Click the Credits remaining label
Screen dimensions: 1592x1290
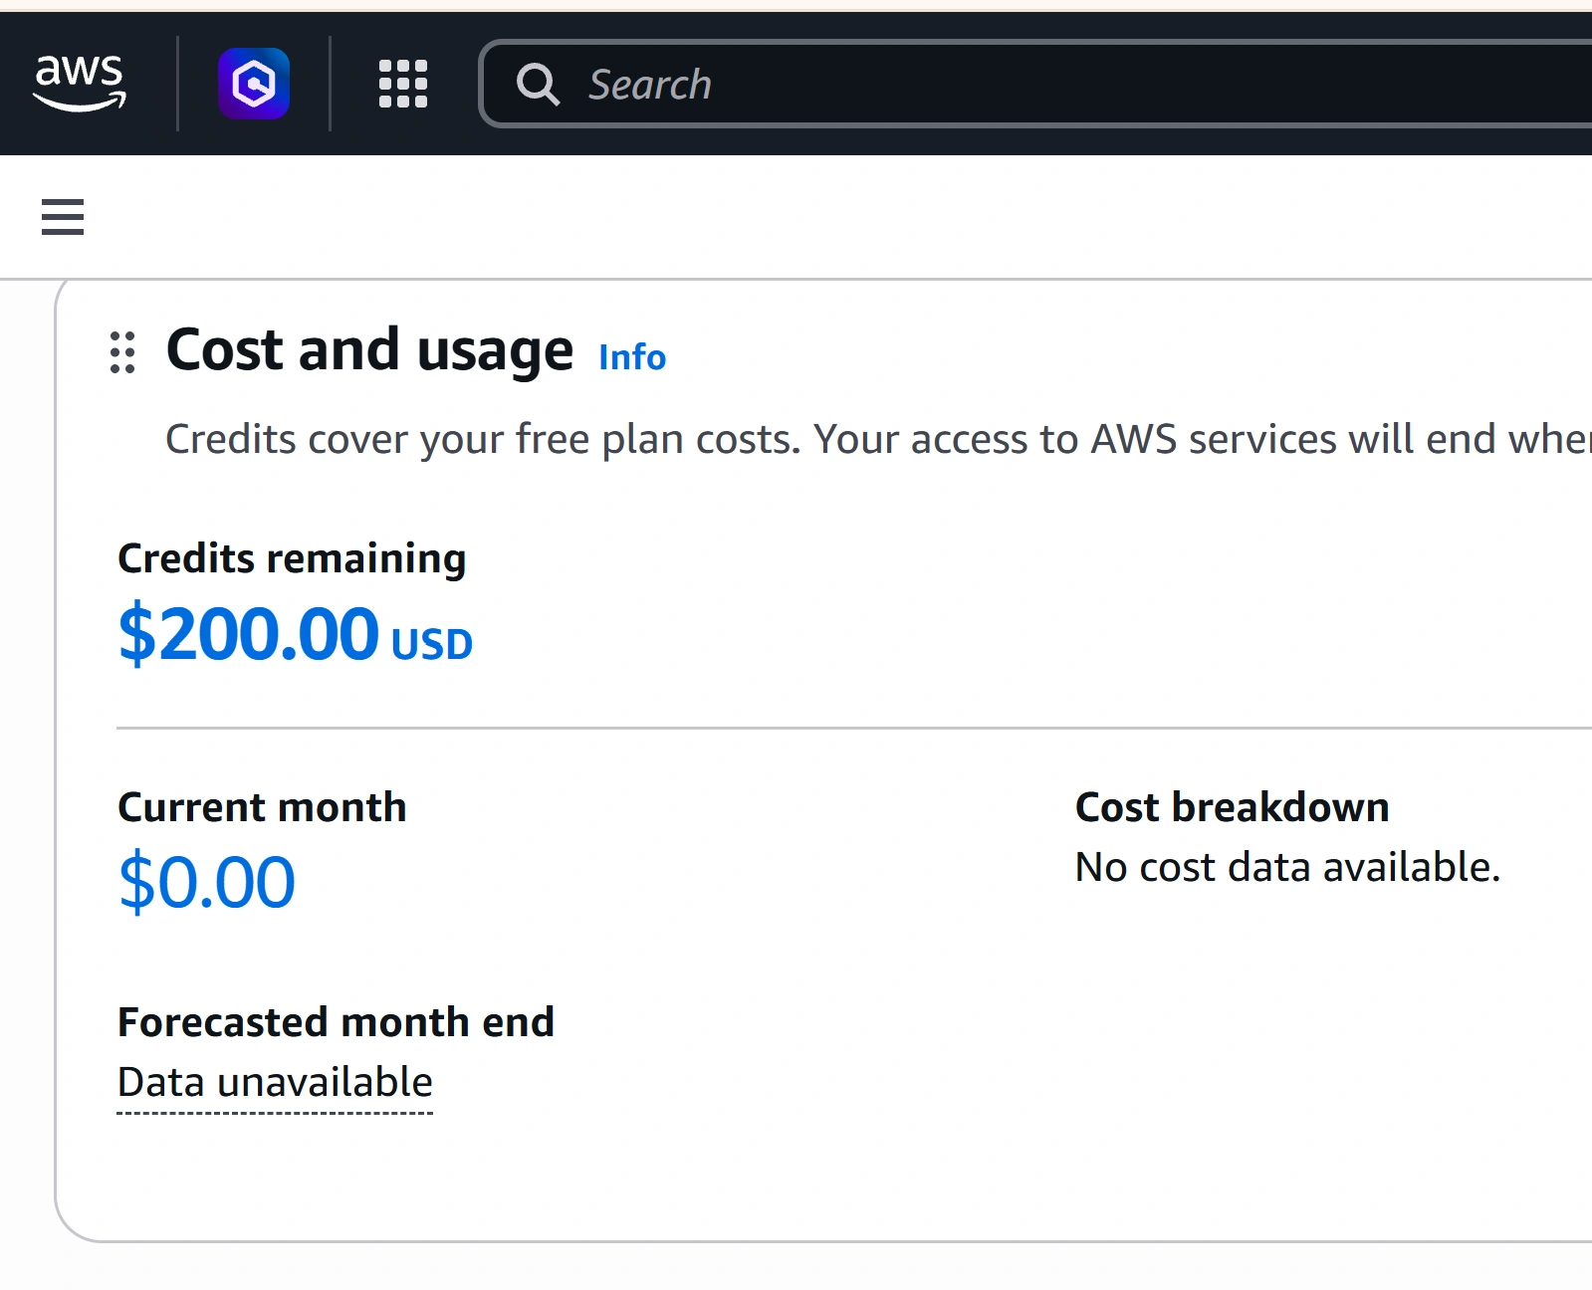click(x=292, y=558)
